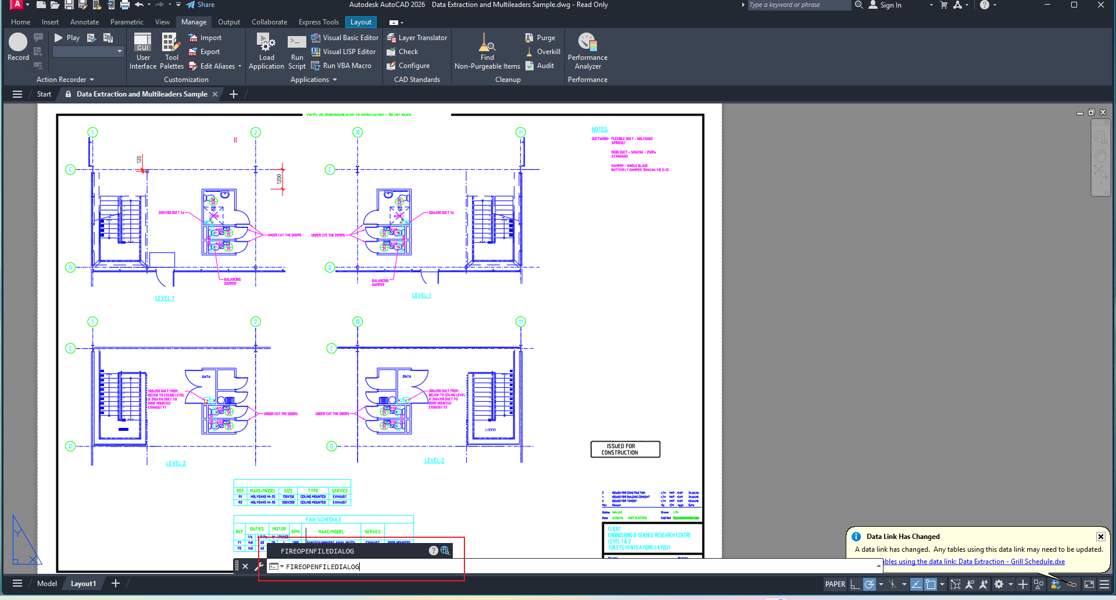Screen dimensions: 1116x600
Task: Toggle Ortho mode in status bar
Action: [855, 584]
